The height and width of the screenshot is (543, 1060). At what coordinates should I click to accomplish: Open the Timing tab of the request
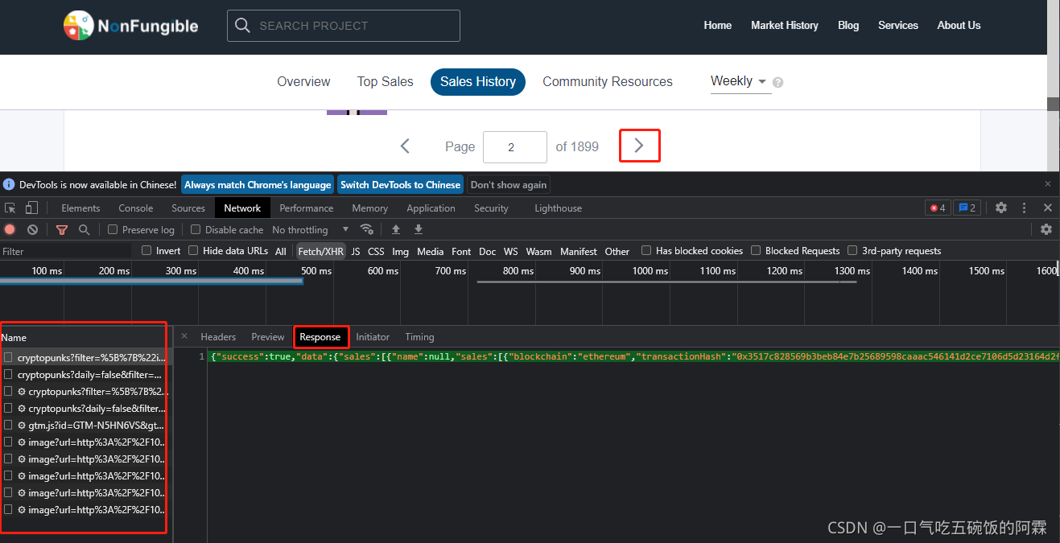(x=419, y=337)
